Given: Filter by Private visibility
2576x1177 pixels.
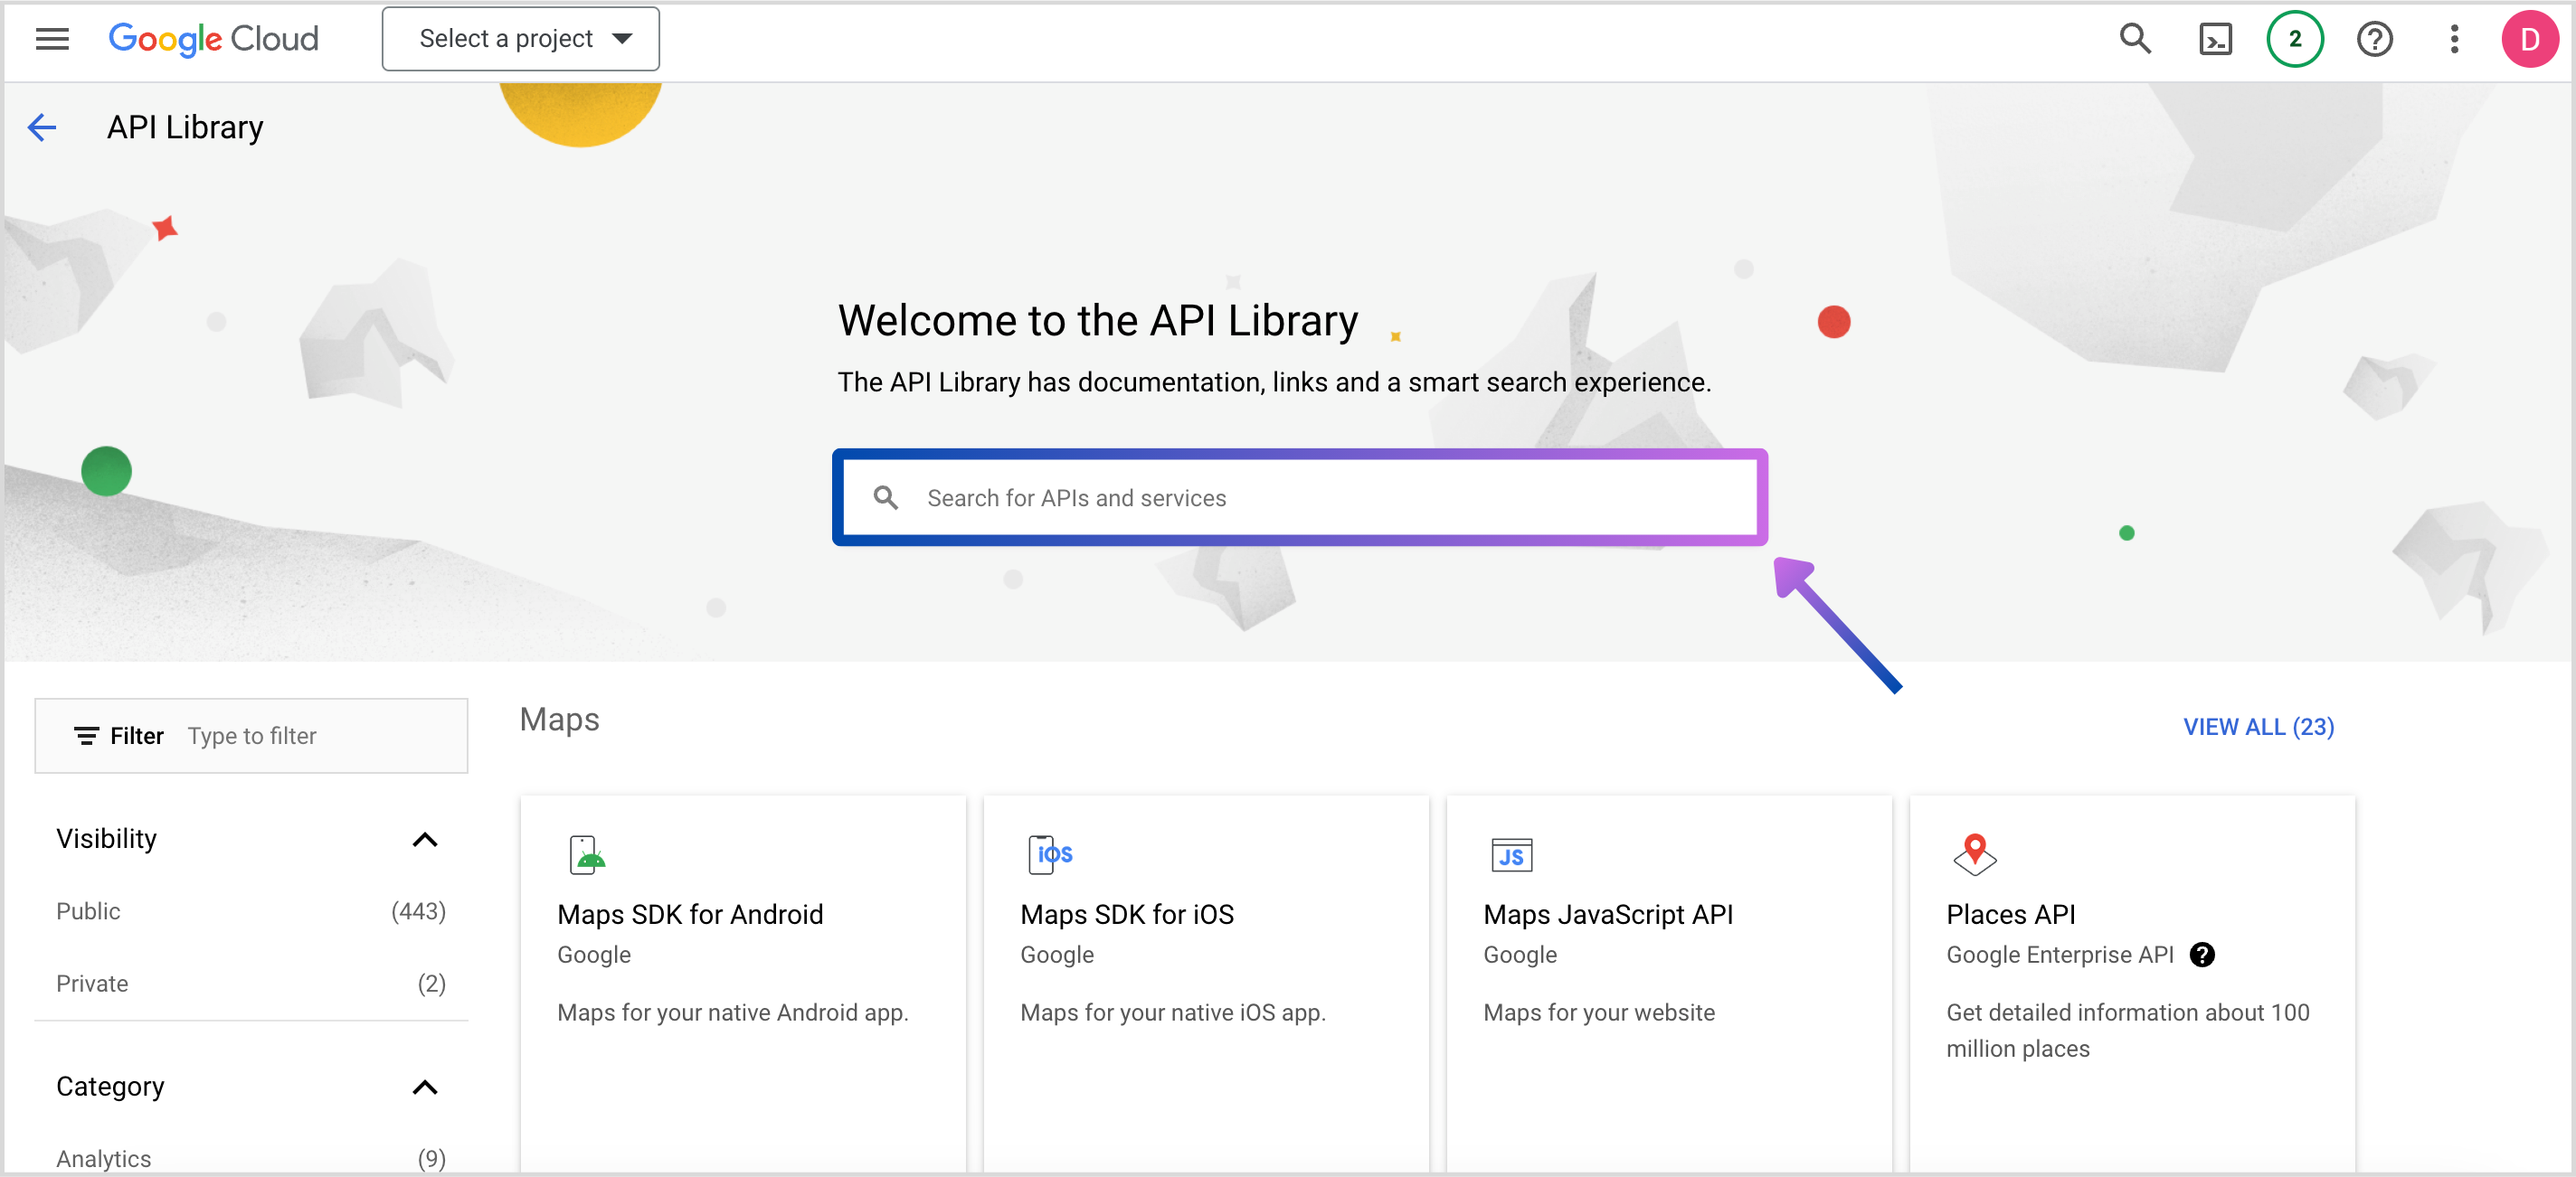Looking at the screenshot, I should click(x=92, y=984).
